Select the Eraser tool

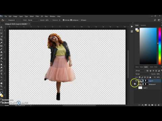[1, 58]
